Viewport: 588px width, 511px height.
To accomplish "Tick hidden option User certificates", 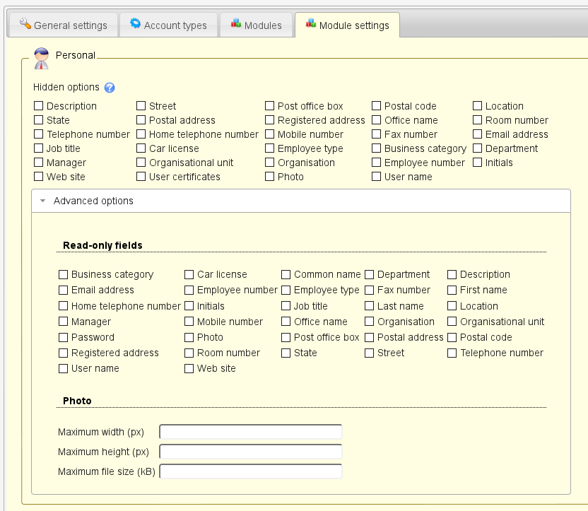I will [x=141, y=177].
